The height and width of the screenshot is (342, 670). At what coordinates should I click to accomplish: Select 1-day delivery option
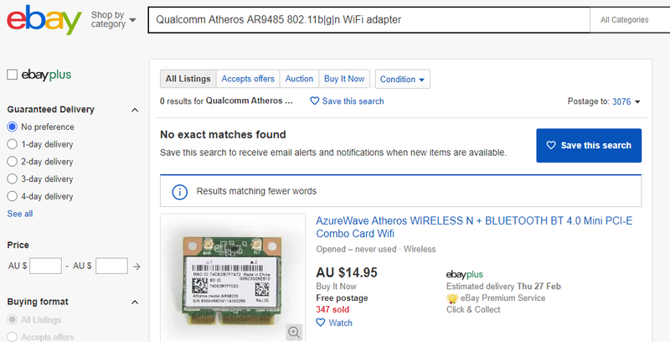tap(13, 144)
